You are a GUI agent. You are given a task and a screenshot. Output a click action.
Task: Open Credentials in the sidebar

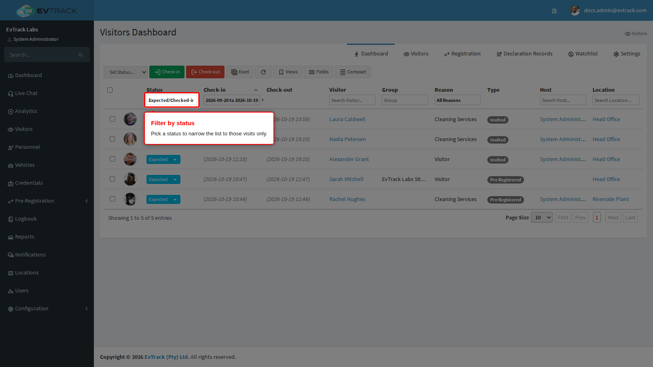[x=29, y=183]
